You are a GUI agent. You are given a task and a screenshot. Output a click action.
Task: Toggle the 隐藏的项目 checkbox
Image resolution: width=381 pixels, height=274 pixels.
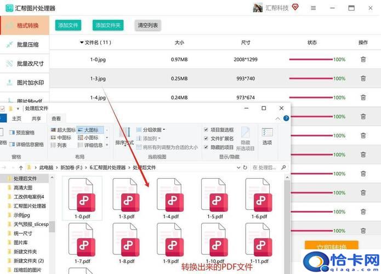206,147
